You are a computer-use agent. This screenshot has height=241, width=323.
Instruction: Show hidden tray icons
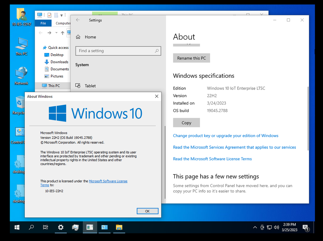pyautogui.click(x=255, y=227)
